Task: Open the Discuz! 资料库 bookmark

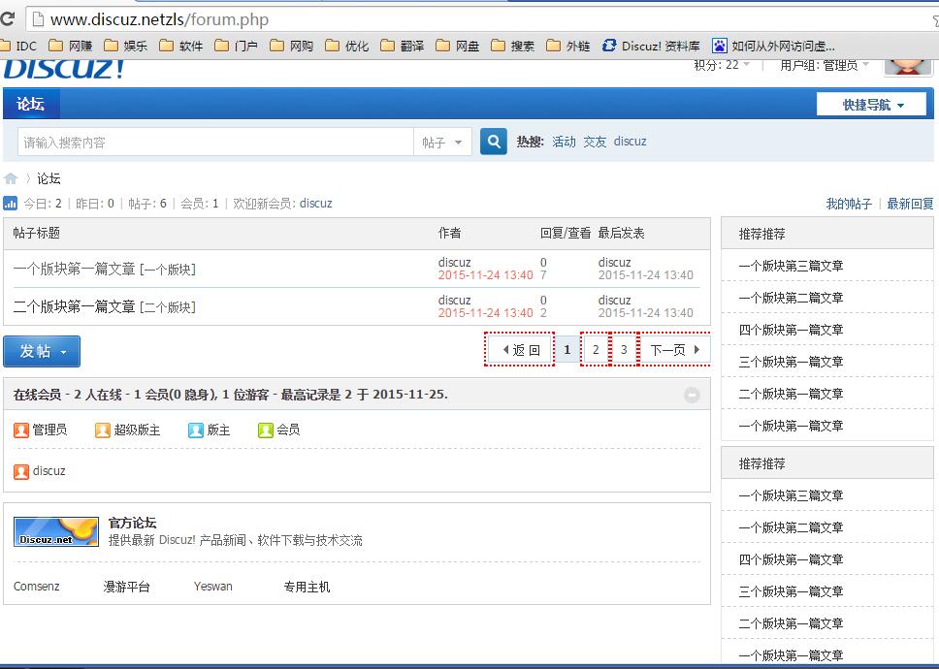Action: pyautogui.click(x=651, y=47)
